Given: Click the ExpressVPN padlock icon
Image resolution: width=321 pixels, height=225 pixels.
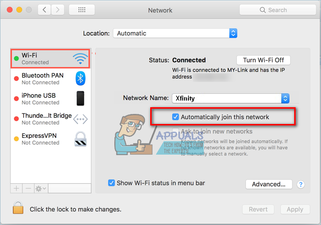Looking at the screenshot, I should point(80,139).
